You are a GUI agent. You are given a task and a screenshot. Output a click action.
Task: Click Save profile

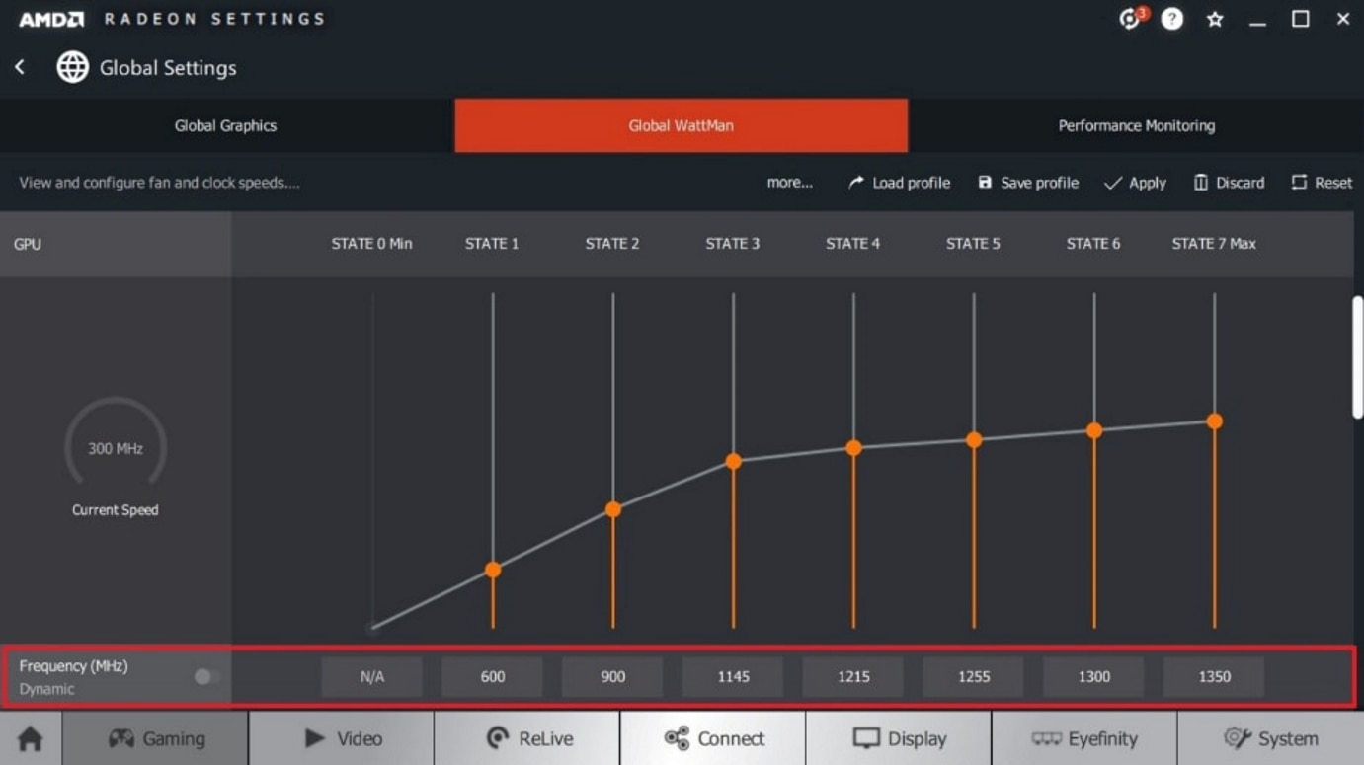click(x=1028, y=183)
